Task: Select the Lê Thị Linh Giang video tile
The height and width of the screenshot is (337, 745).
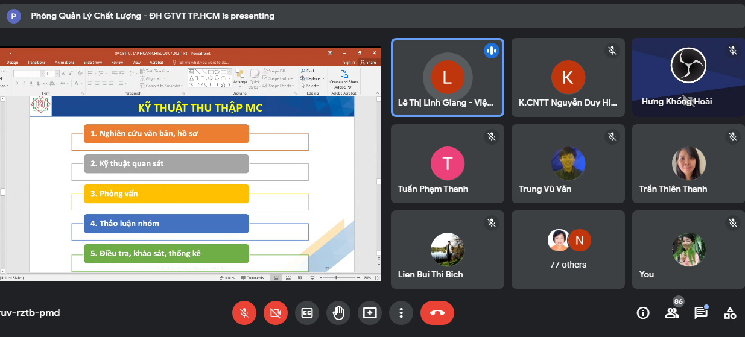Action: coord(447,77)
